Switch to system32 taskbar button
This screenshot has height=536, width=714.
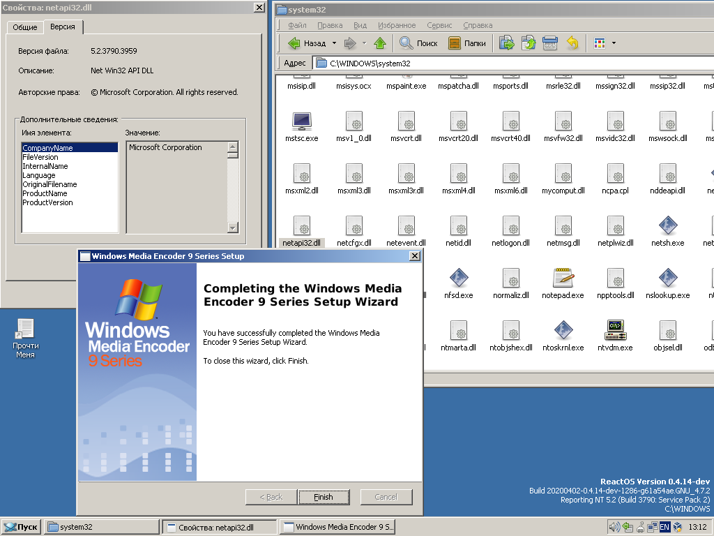tap(102, 527)
